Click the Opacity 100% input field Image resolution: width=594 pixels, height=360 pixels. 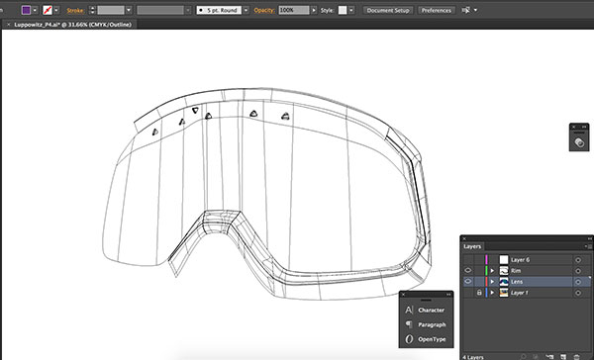[294, 10]
